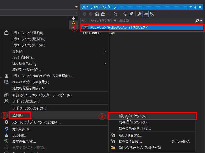Choose 元に戻す(U)... menu item
Image resolution: width=205 pixels, height=153 pixels.
(x=55, y=129)
